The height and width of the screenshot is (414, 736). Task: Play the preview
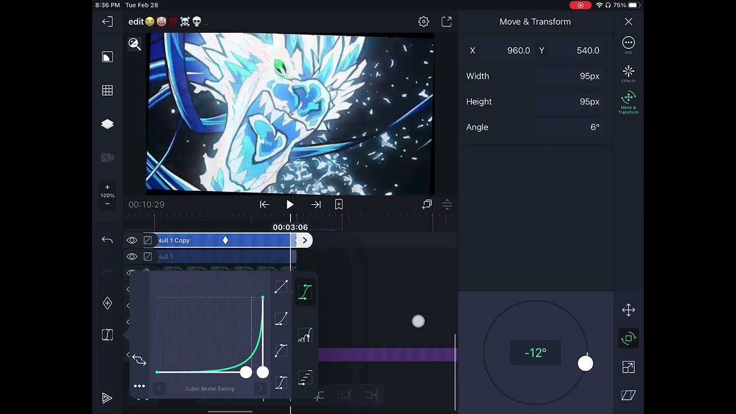pos(290,204)
